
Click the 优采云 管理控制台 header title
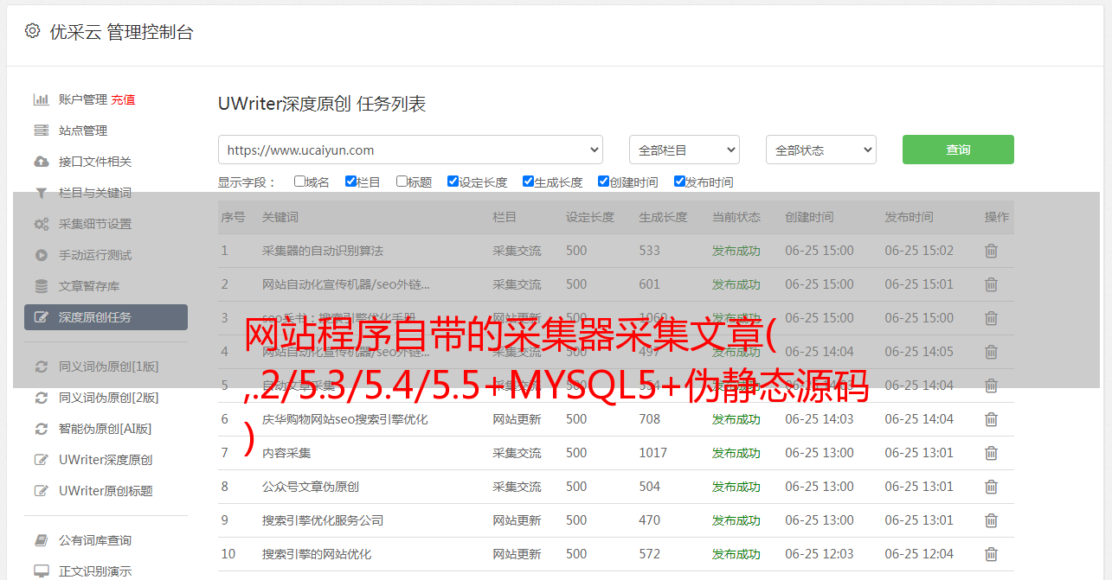pos(121,32)
